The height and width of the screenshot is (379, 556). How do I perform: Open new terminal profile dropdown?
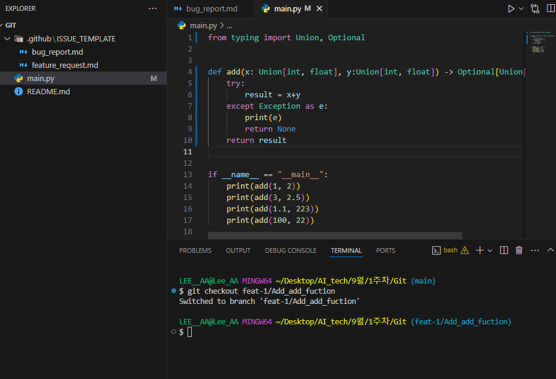tap(490, 250)
